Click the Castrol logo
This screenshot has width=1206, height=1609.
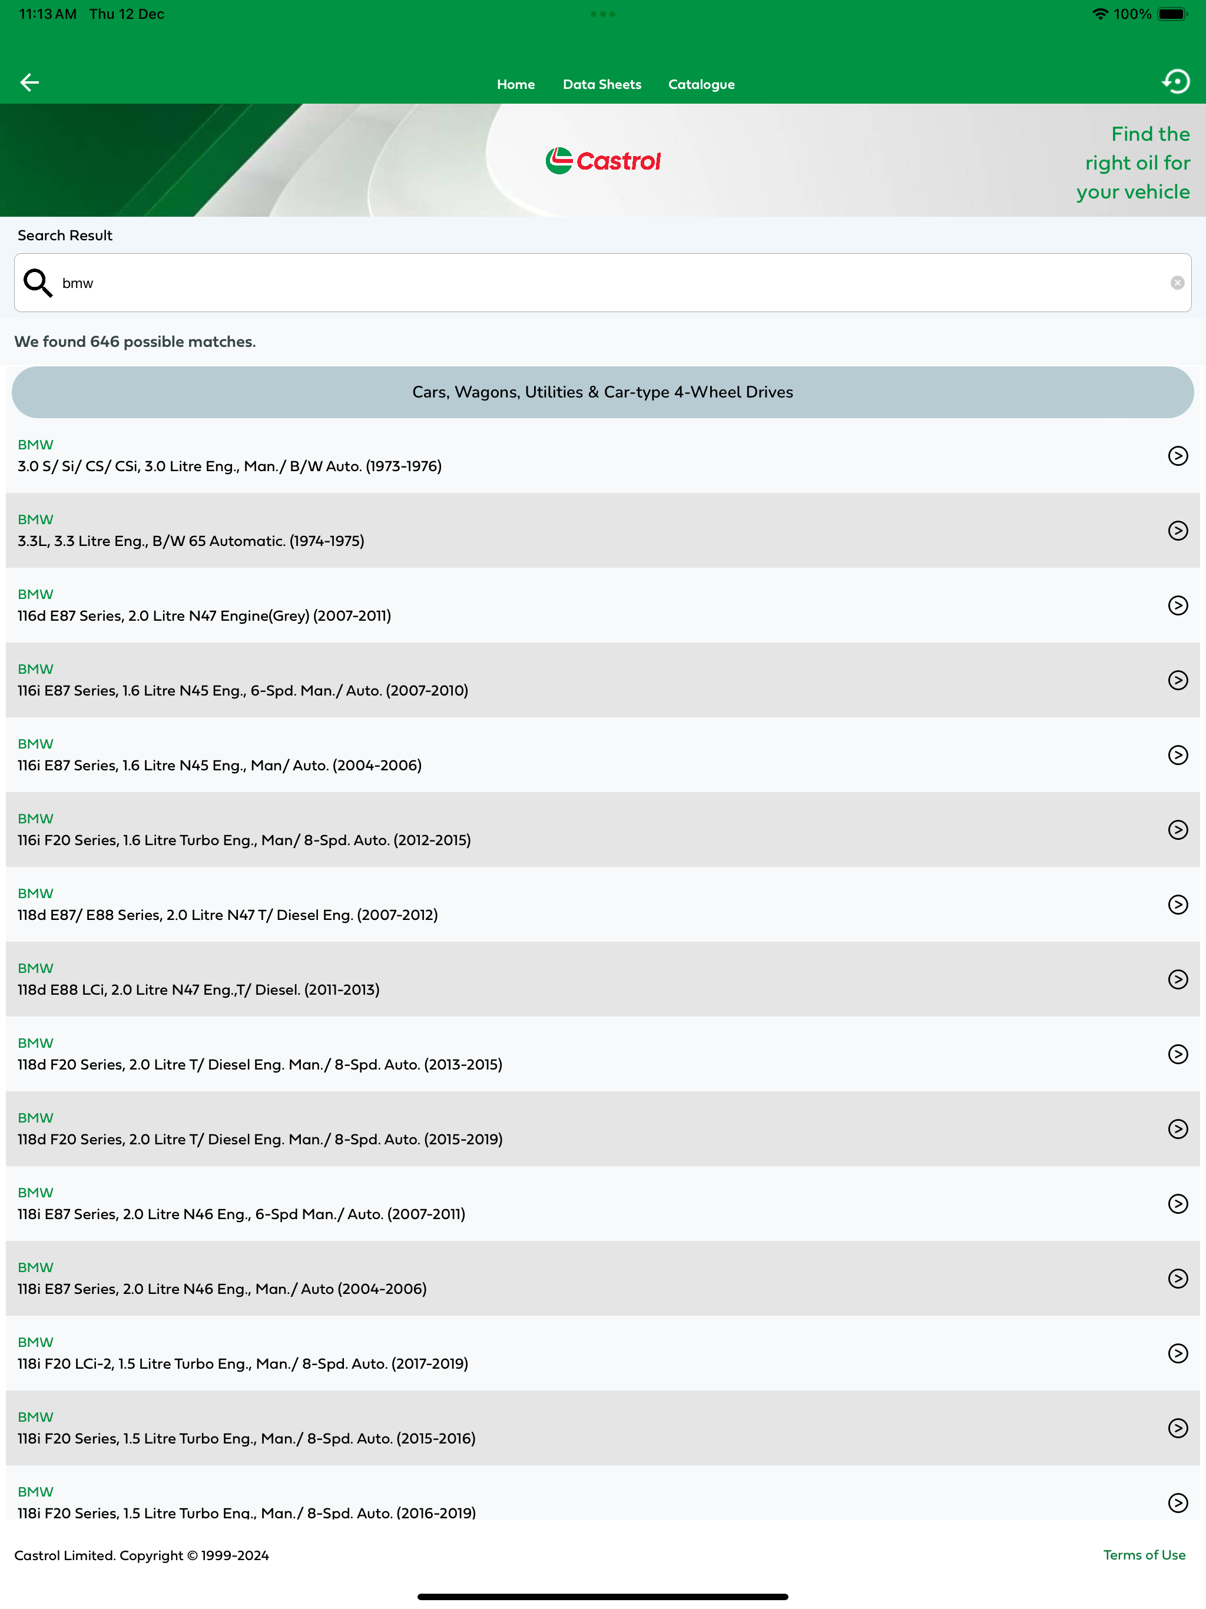coord(603,161)
